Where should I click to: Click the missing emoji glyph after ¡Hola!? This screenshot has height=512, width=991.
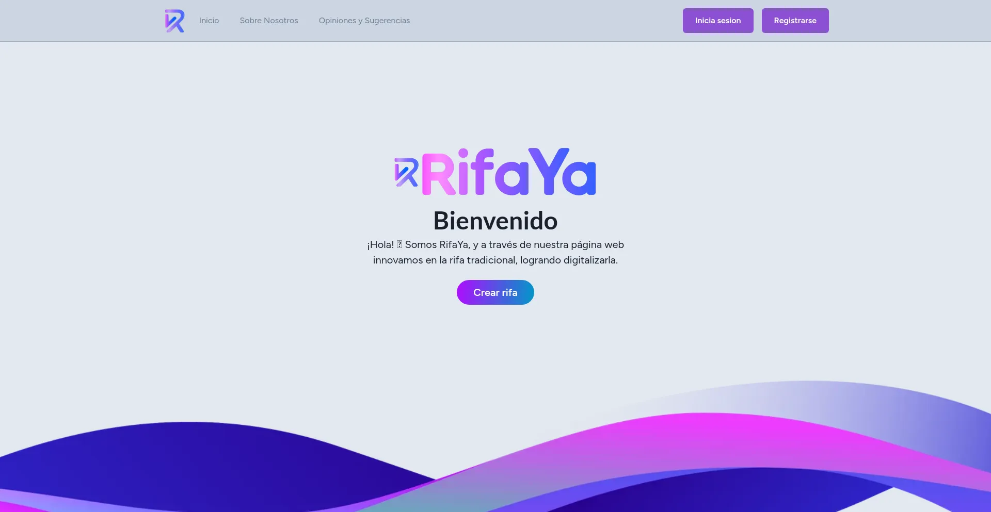click(x=399, y=245)
